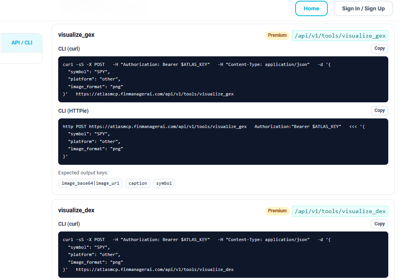The height and width of the screenshot is (279, 399).
Task: Click the Premium badge for visualize_gex
Action: 277,35
